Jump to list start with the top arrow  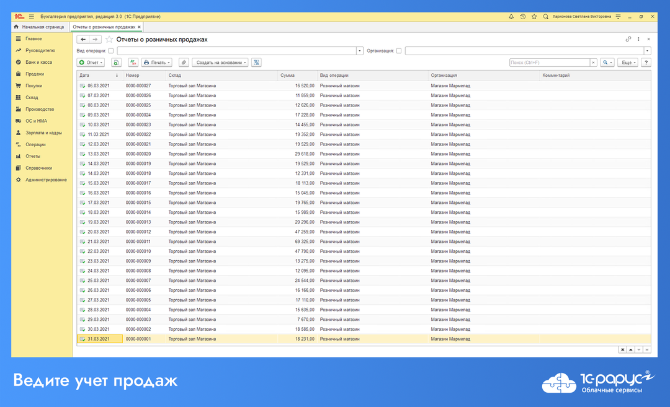coord(623,350)
